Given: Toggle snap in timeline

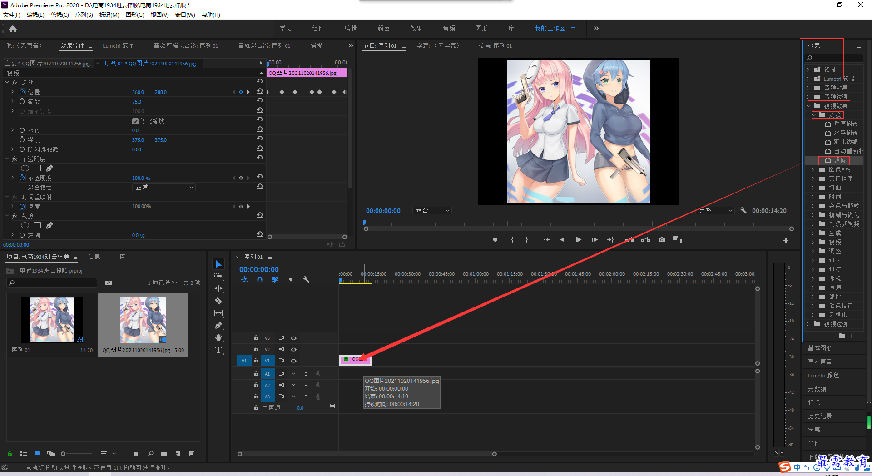Looking at the screenshot, I should click(260, 279).
